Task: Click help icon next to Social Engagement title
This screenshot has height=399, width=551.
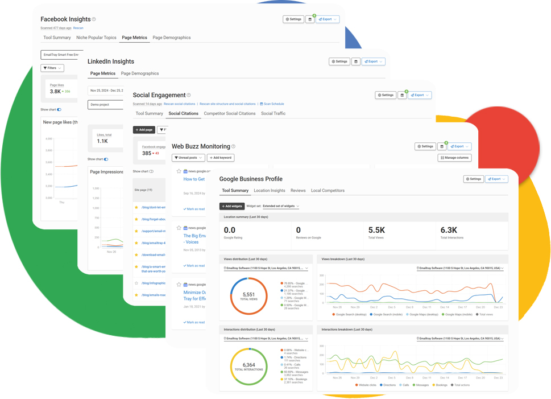Action: (x=189, y=95)
